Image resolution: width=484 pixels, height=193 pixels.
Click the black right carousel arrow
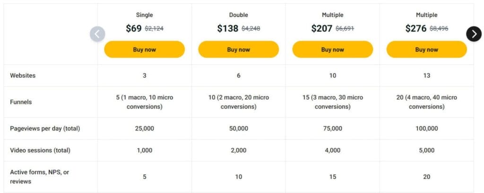[474, 34]
